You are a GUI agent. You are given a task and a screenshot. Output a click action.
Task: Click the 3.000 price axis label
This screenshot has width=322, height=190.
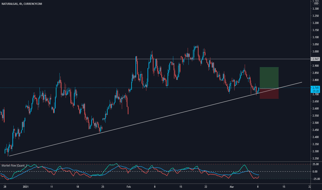pyautogui.click(x=316, y=51)
